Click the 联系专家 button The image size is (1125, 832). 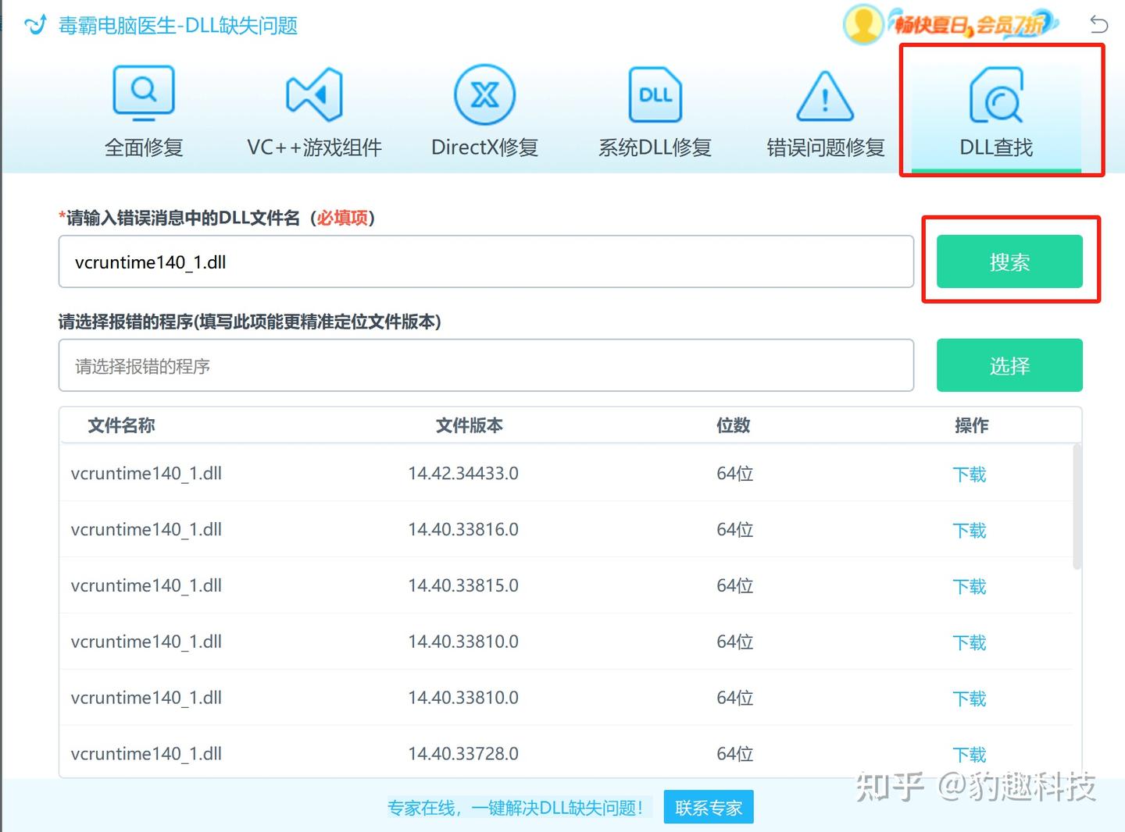pyautogui.click(x=709, y=807)
